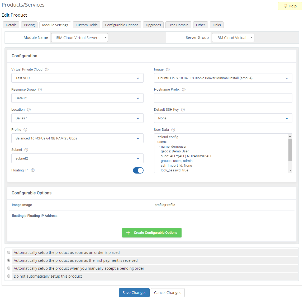The image size is (304, 299).
Task: Click help icon next to Default SSH Key
Action: [x=183, y=110]
